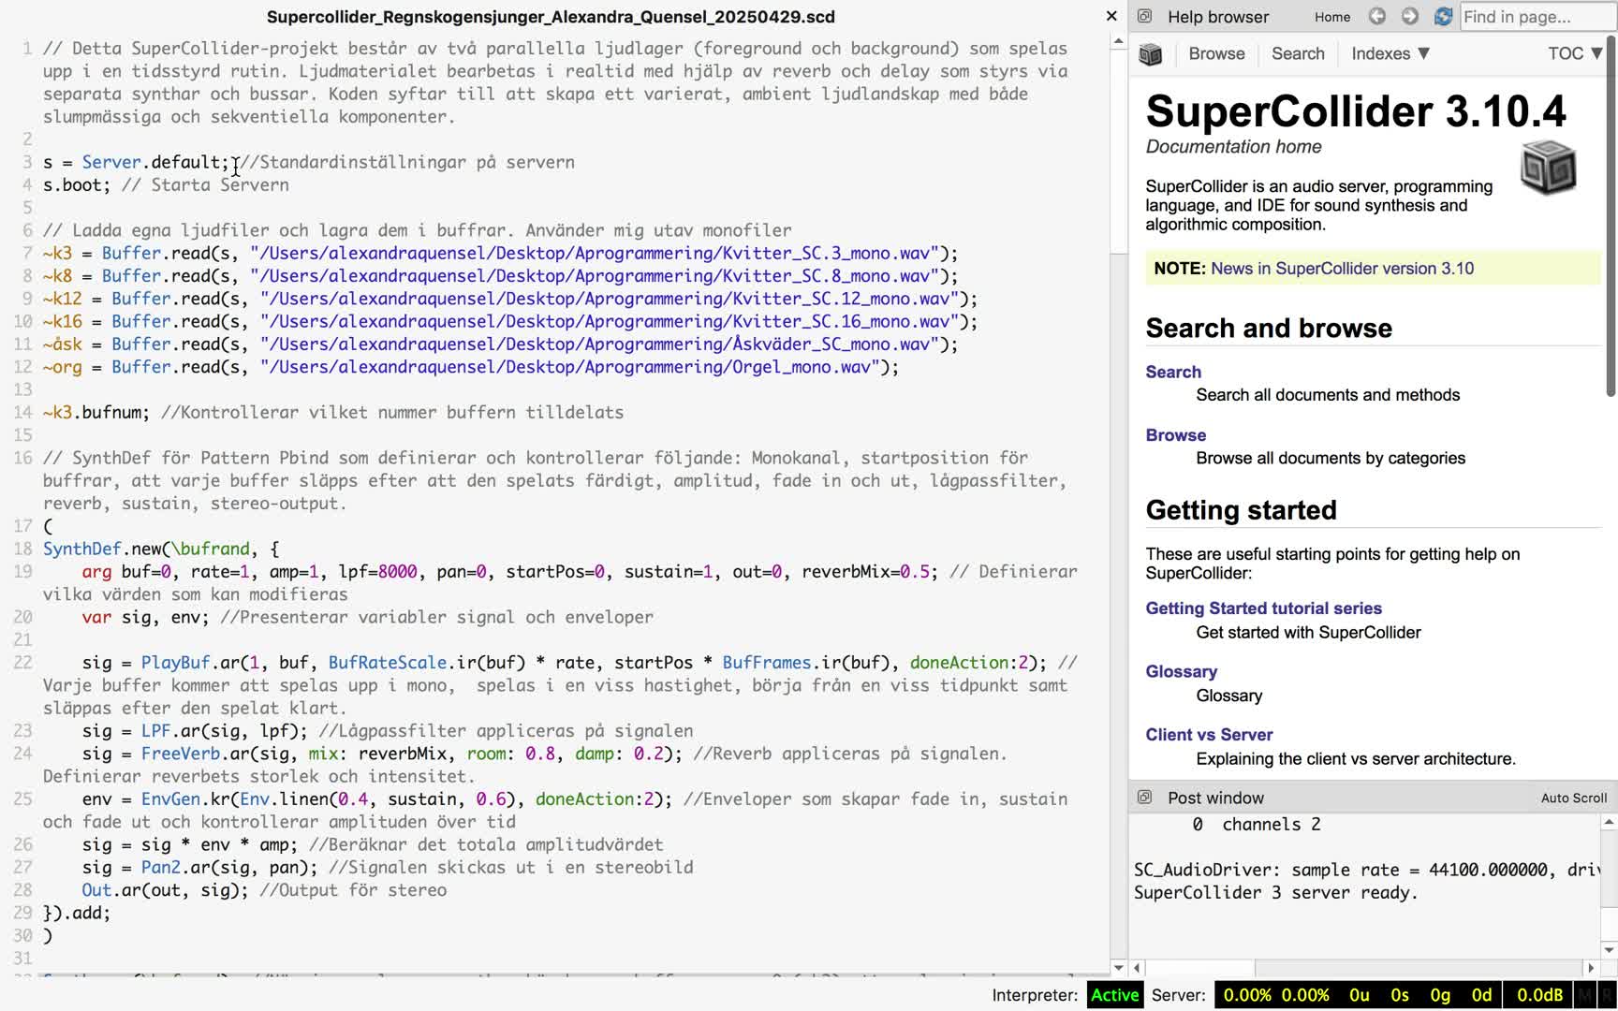
Task: Go forward in the Help browser
Action: [x=1409, y=16]
